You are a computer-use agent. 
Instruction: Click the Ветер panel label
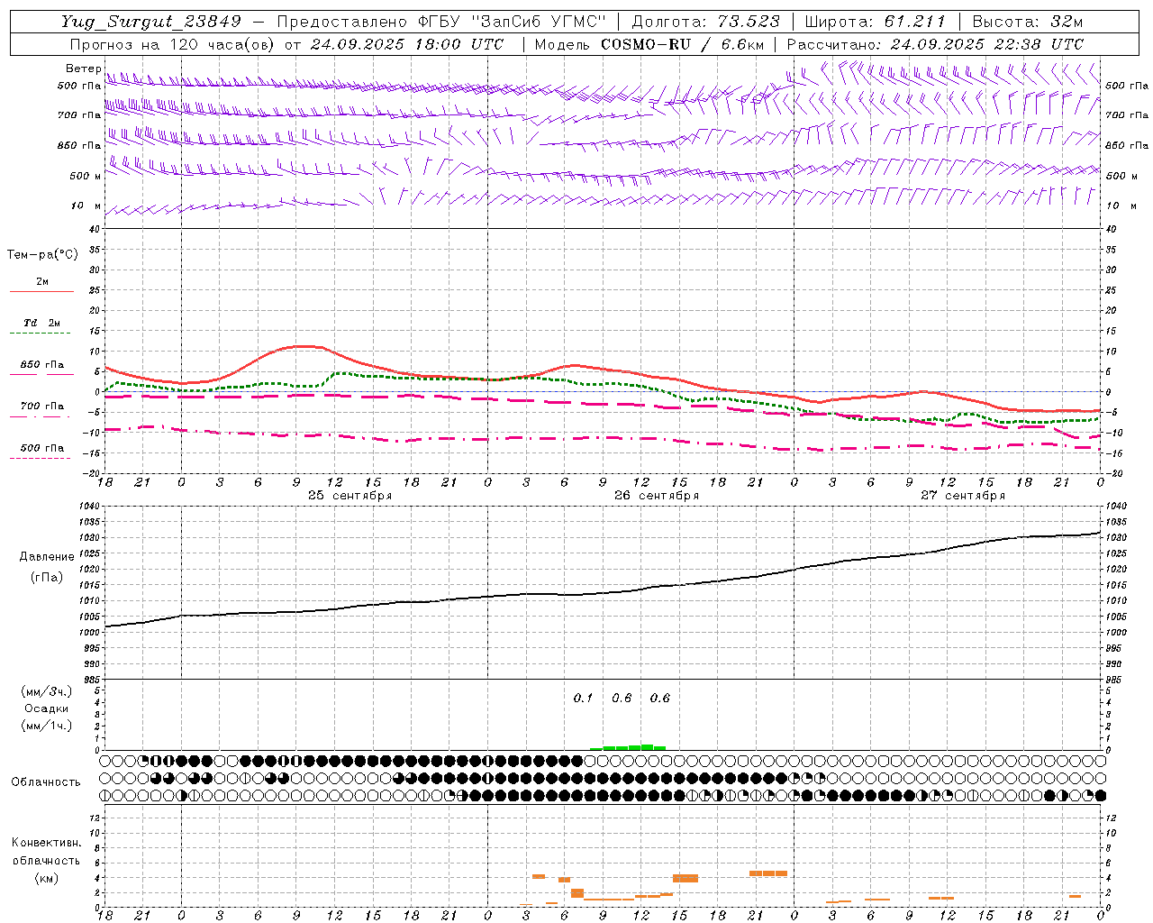click(83, 69)
